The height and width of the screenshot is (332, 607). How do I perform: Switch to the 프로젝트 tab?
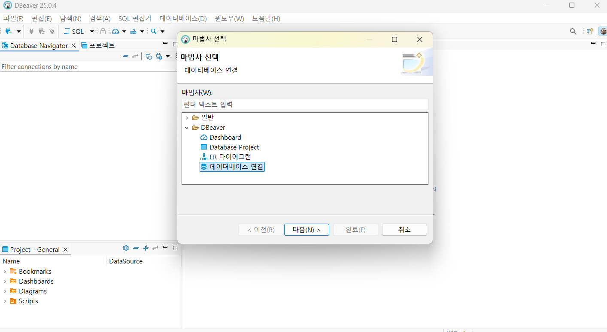pos(98,45)
